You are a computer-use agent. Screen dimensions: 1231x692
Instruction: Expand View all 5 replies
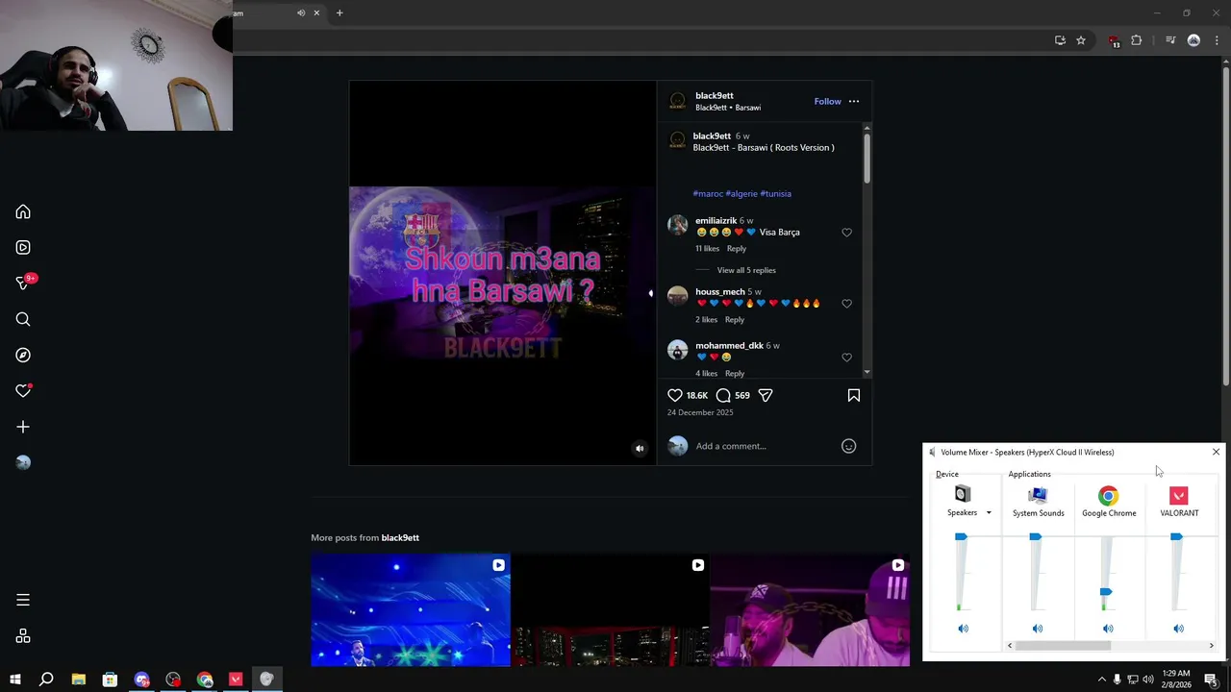pos(746,270)
